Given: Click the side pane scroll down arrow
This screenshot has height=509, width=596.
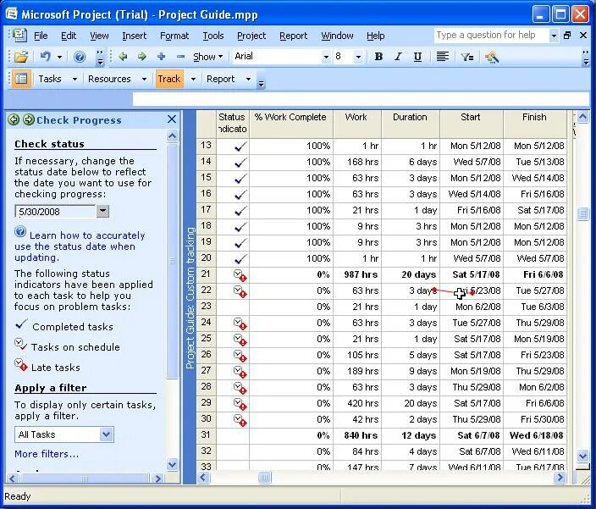Looking at the screenshot, I should (x=172, y=464).
